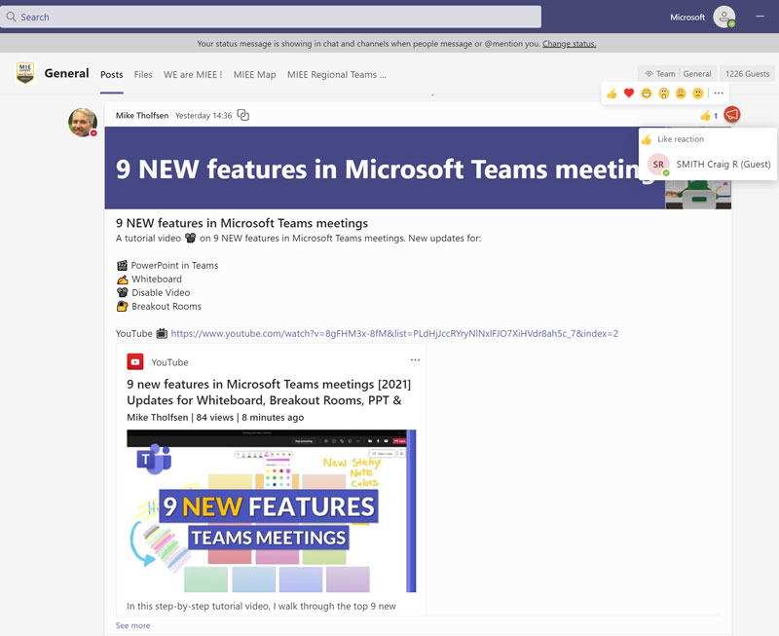Click the post subject heading text
This screenshot has height=636, width=779.
pos(241,223)
